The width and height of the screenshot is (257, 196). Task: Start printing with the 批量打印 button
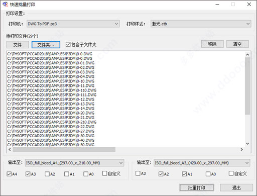[197, 187]
